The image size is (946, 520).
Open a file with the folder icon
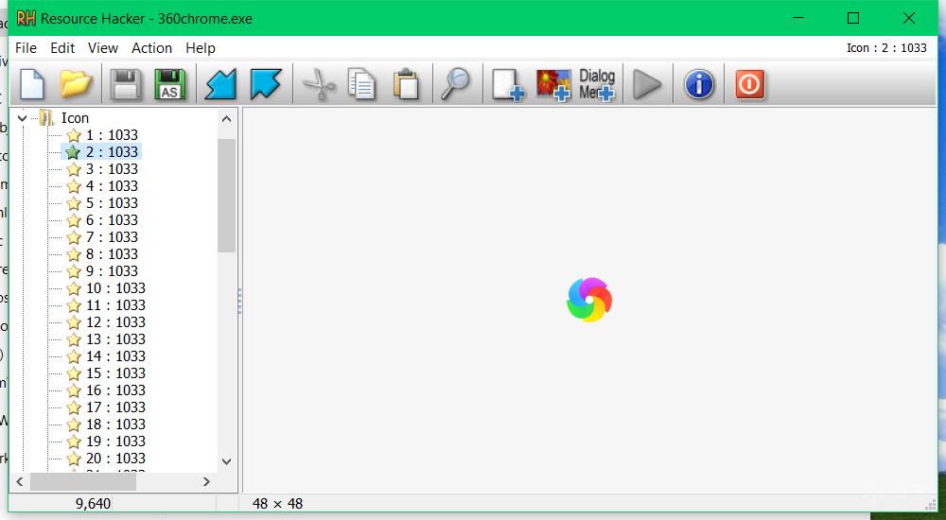point(76,84)
